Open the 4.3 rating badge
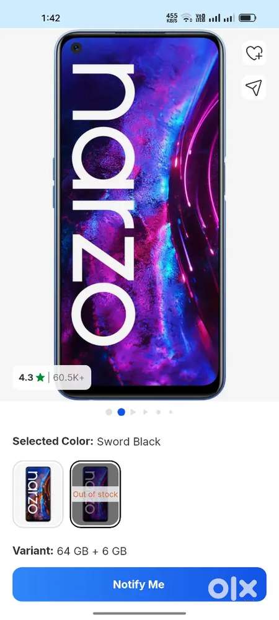The width and height of the screenshot is (279, 620). click(x=52, y=377)
